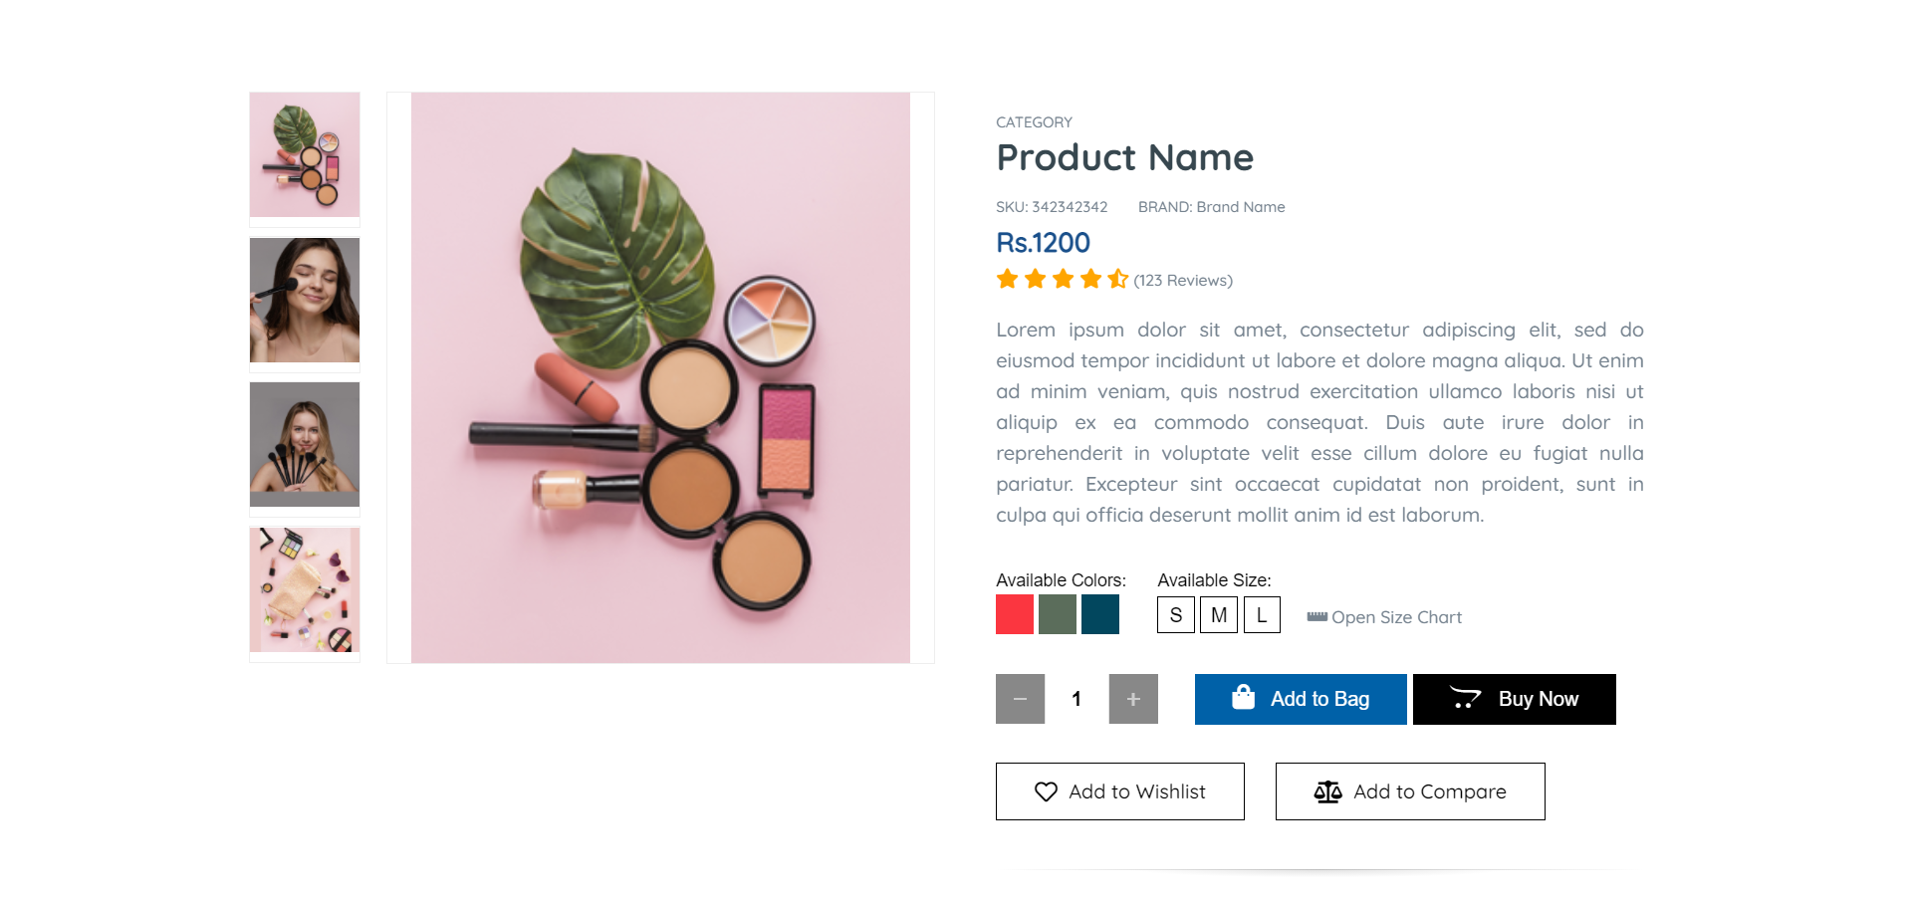Image resolution: width=1912 pixels, height=899 pixels.
Task: View the makeup flat-lay leaf thumbnail
Action: point(305,155)
